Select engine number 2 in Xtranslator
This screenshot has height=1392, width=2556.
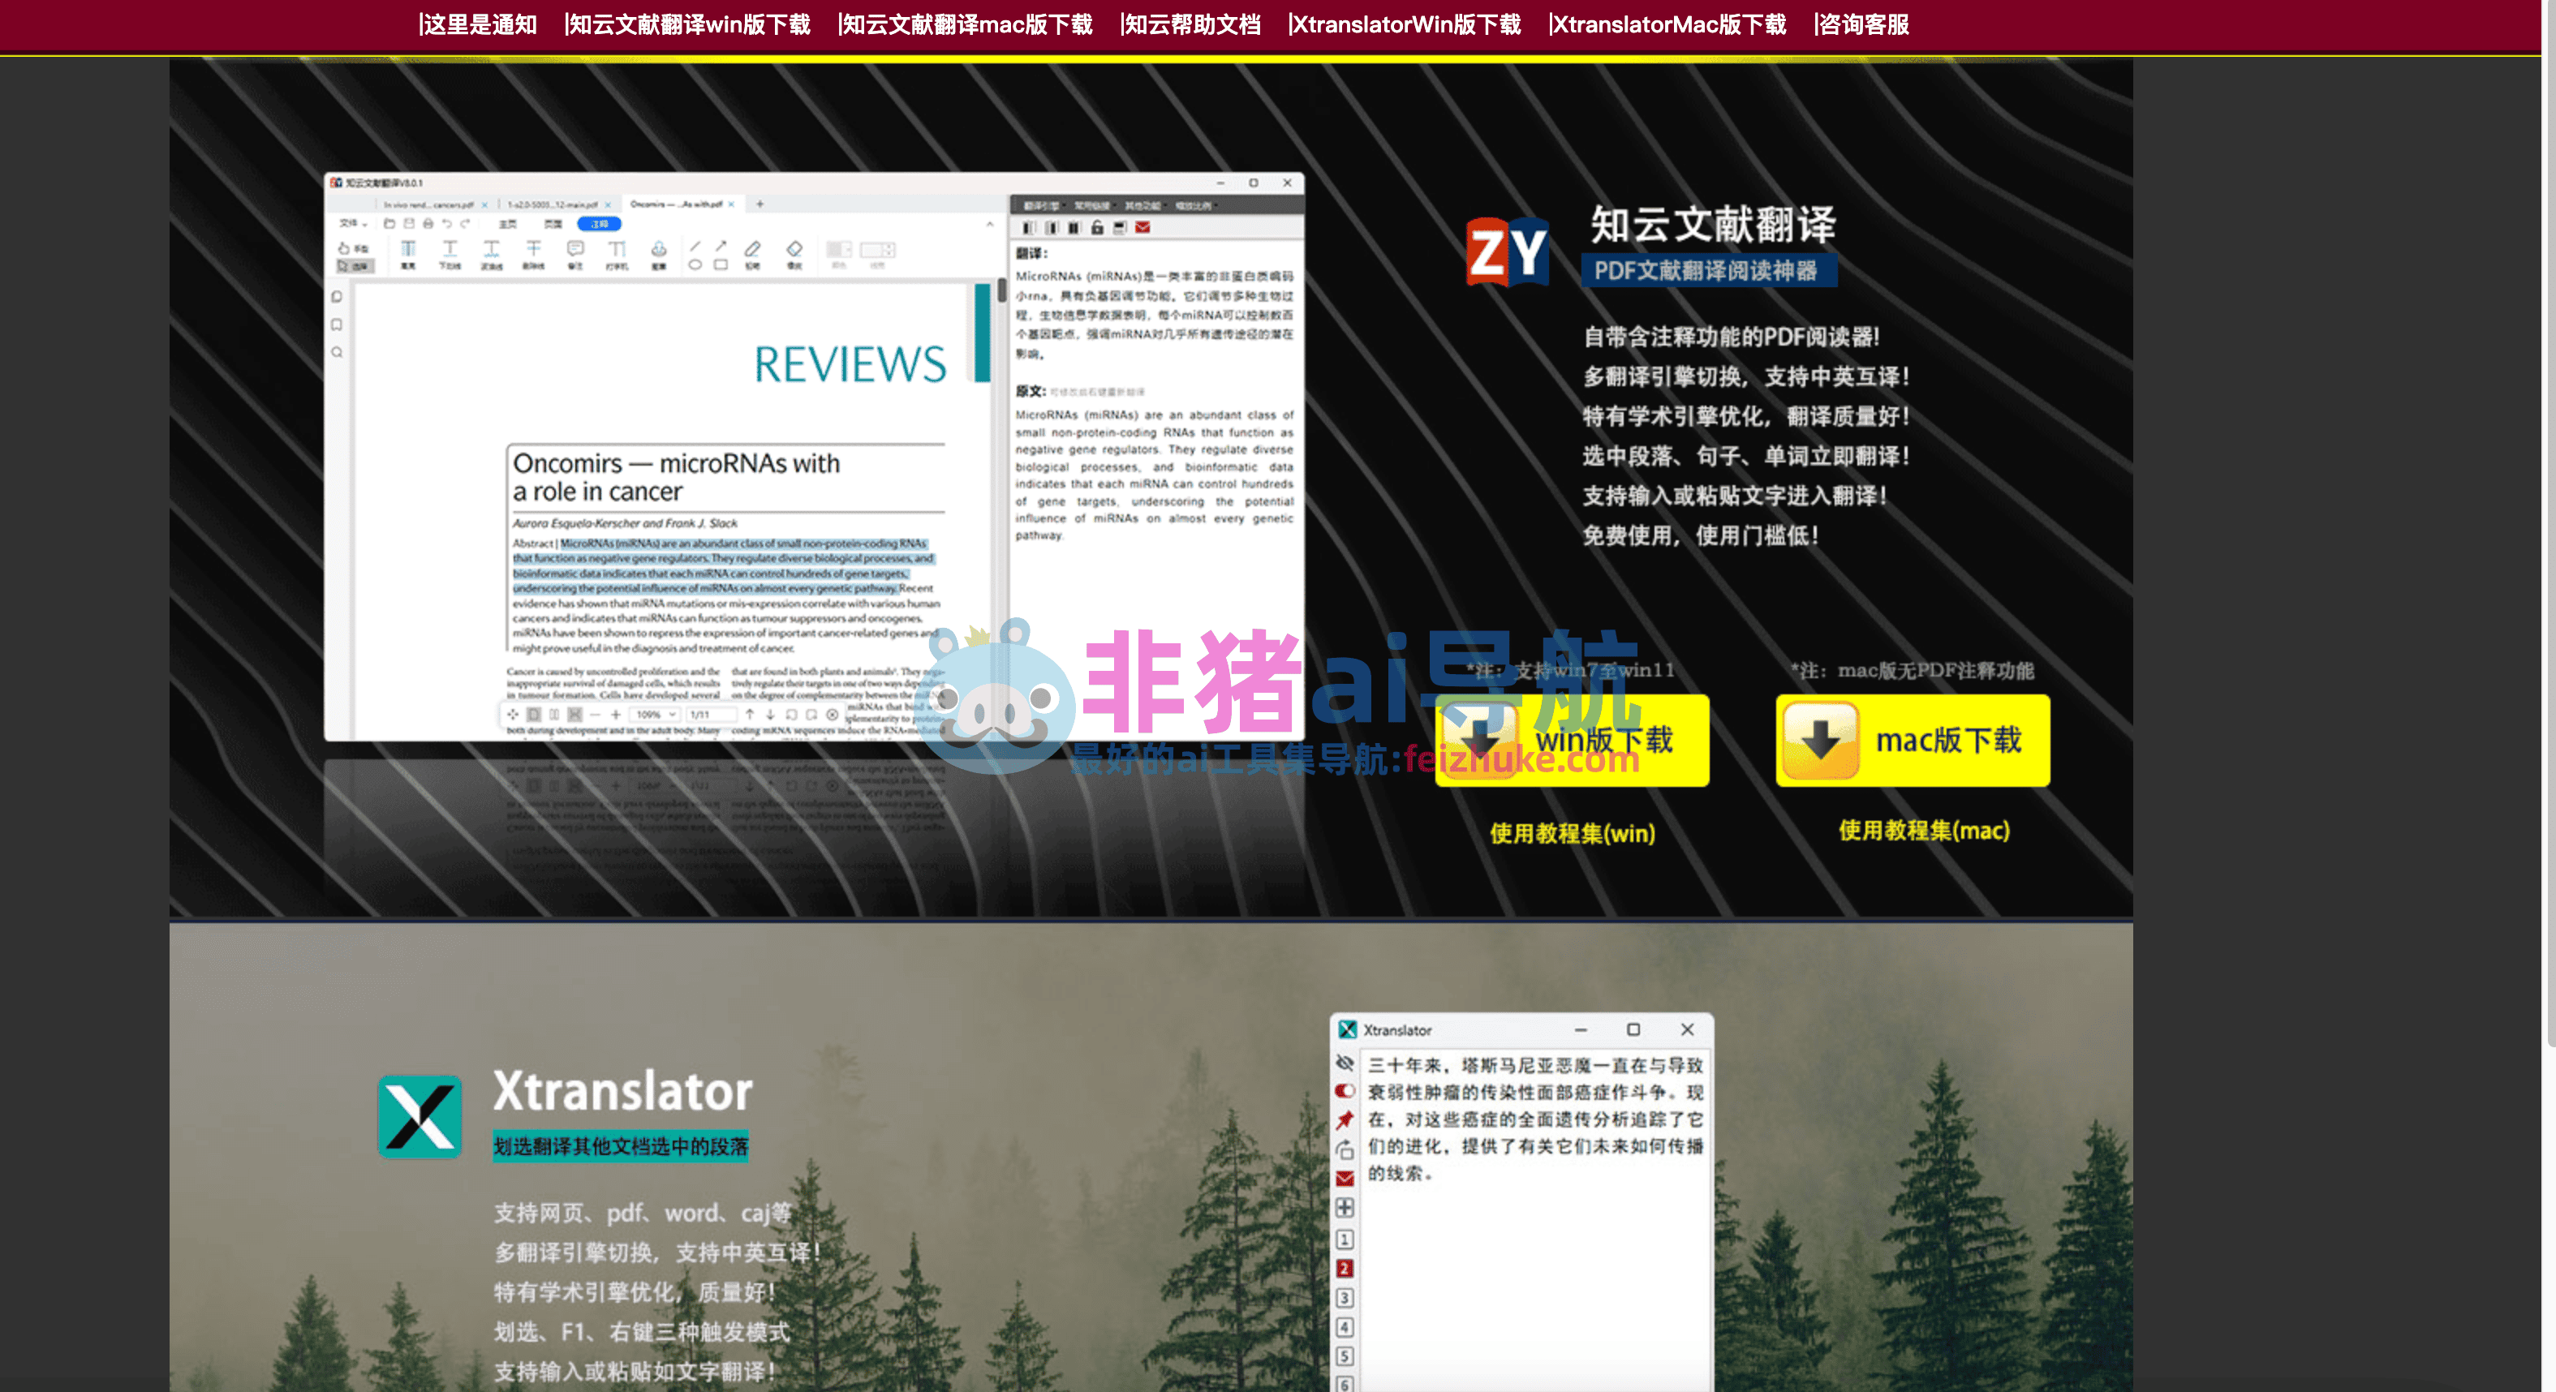[x=1345, y=1269]
